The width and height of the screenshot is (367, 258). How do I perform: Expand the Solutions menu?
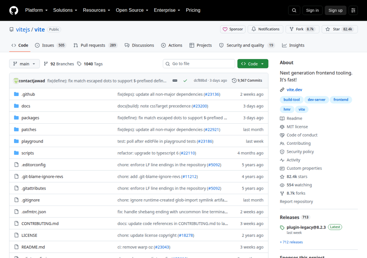[x=65, y=10]
